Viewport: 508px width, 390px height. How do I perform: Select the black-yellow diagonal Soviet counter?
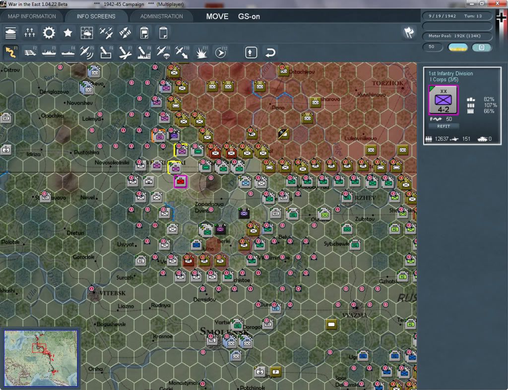[x=283, y=133]
